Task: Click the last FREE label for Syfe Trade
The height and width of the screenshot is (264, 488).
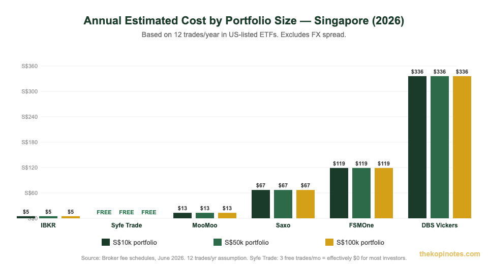Action: (149, 212)
